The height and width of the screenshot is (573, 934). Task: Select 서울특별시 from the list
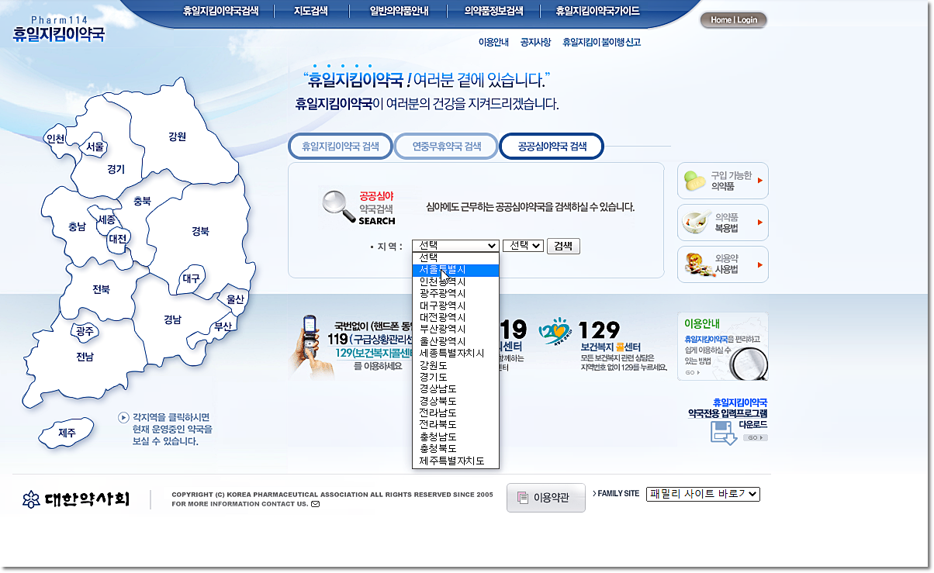click(x=455, y=270)
